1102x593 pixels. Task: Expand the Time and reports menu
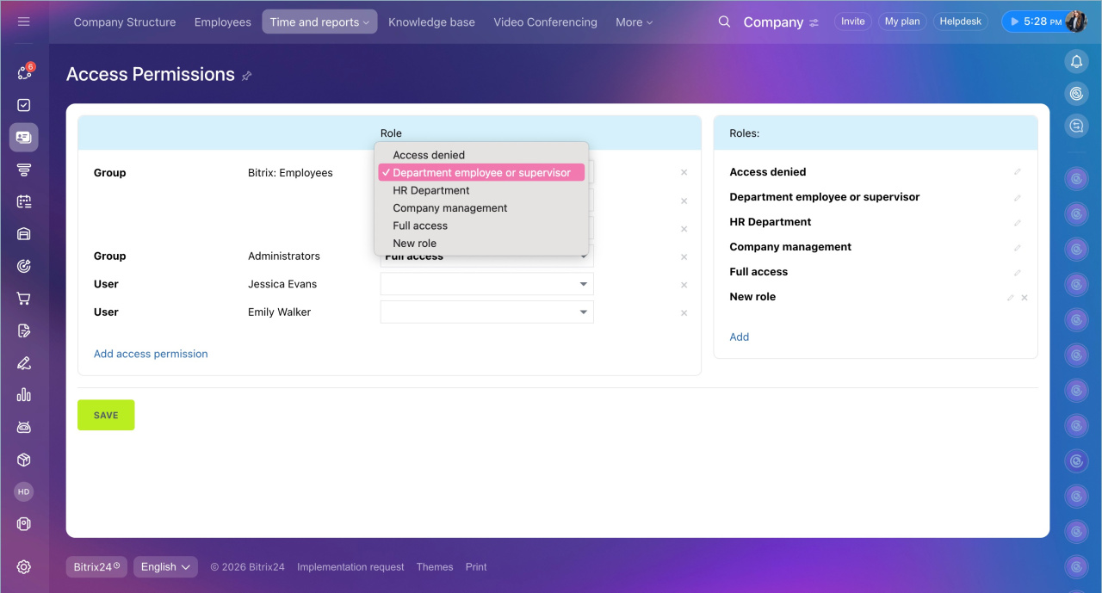pyautogui.click(x=319, y=22)
